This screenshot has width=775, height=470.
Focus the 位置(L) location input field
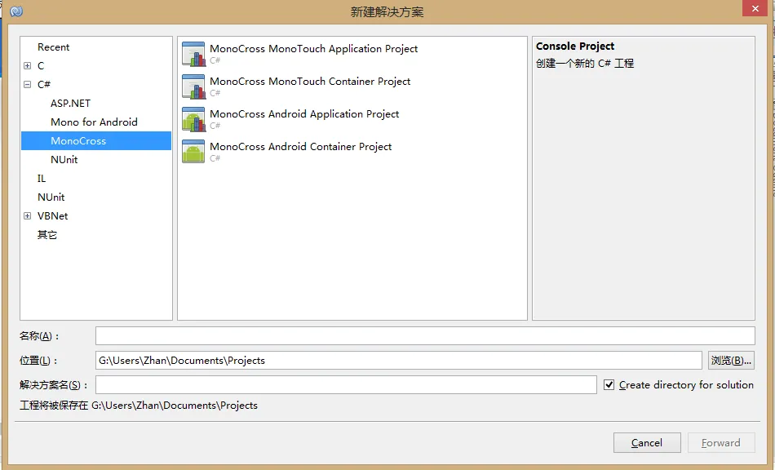tap(399, 361)
